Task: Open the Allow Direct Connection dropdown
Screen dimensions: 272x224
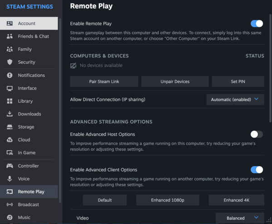Action: 235,100
